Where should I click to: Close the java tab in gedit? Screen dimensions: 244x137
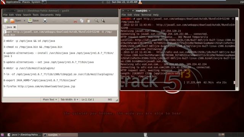pyautogui.click(x=14, y=27)
